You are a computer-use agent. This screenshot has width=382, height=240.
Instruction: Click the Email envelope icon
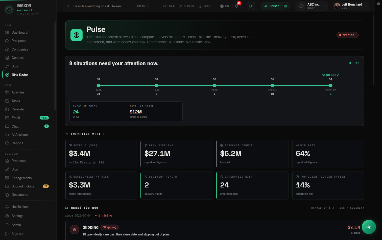[7, 118]
